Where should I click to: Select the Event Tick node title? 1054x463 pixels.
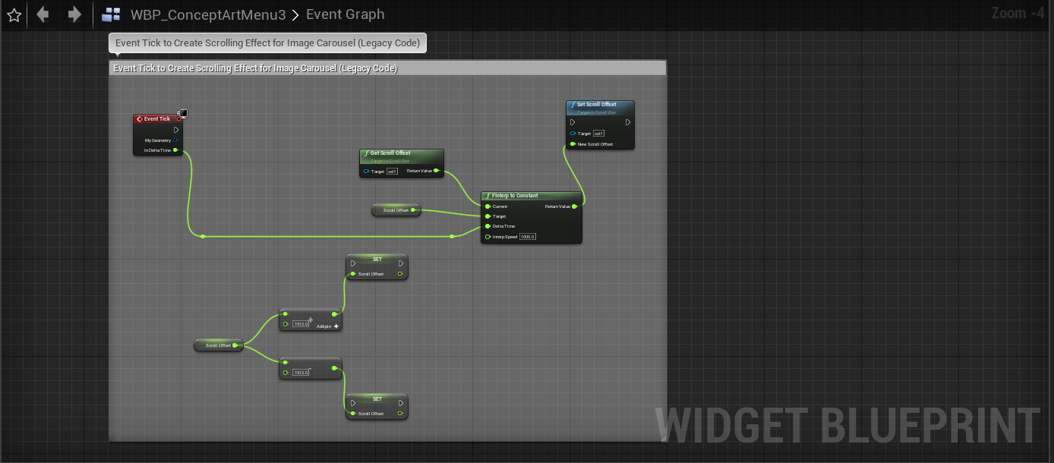click(157, 119)
